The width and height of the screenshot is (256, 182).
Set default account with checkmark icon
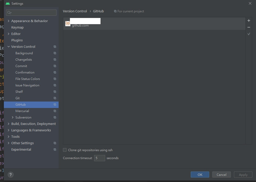(249, 34)
